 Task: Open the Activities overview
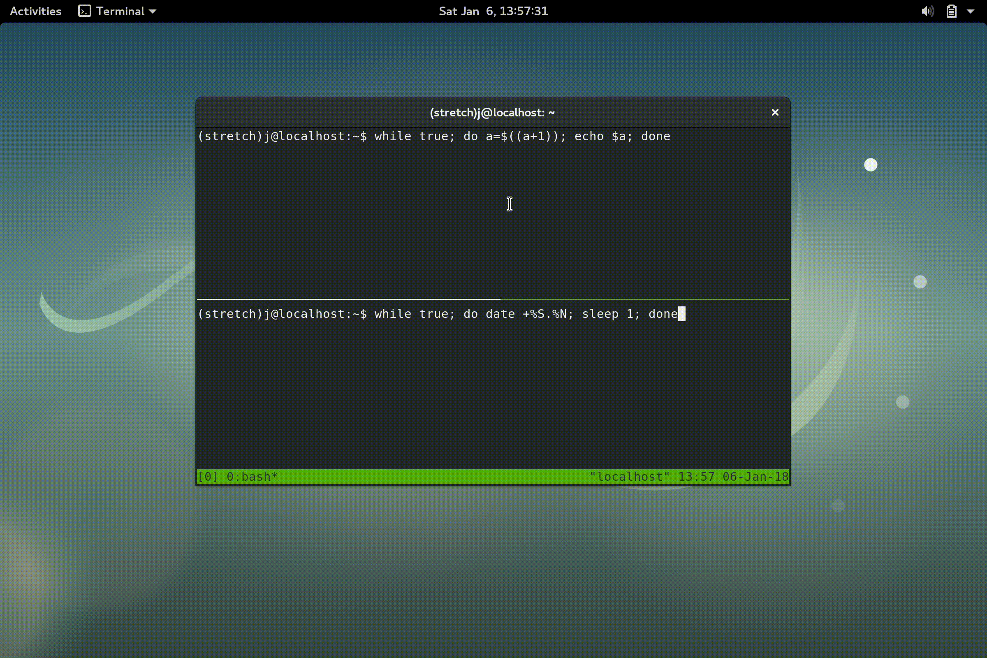(x=35, y=11)
